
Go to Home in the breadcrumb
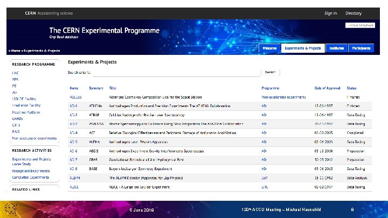[x=16, y=51]
